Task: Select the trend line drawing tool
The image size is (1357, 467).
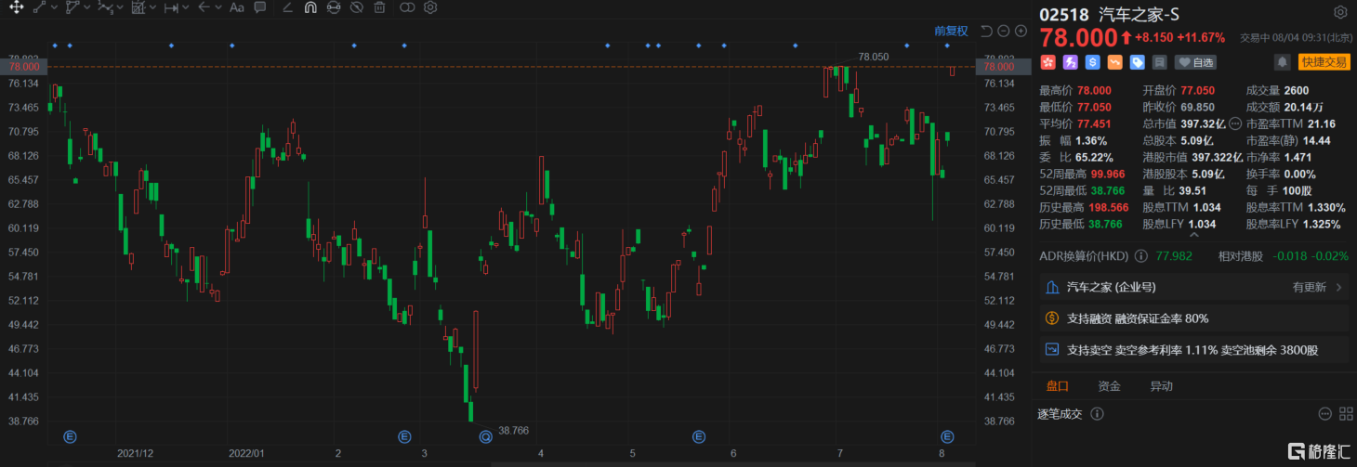Action: (x=39, y=7)
